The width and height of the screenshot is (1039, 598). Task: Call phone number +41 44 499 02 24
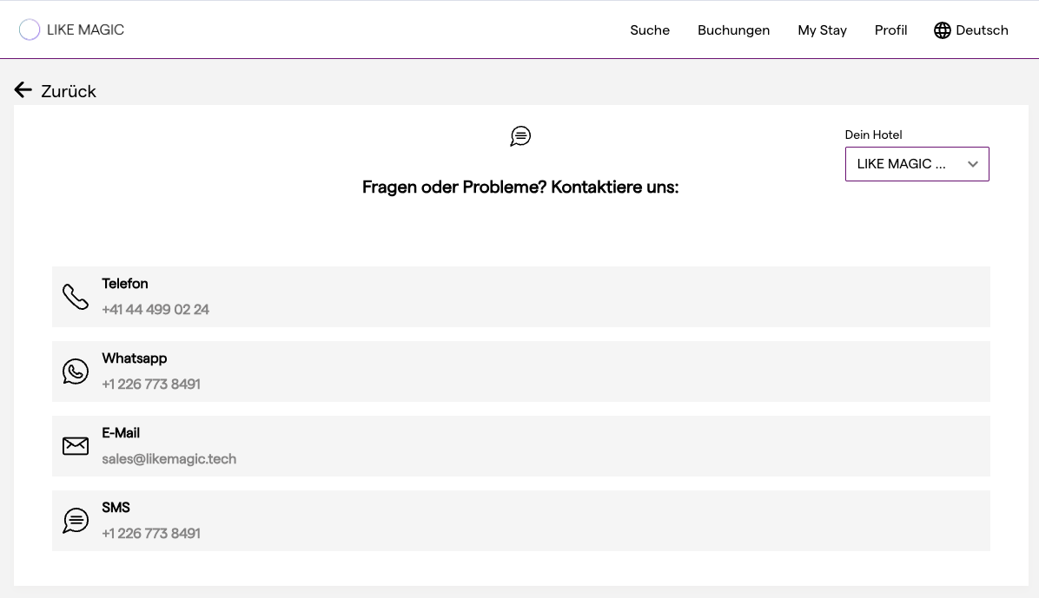156,310
